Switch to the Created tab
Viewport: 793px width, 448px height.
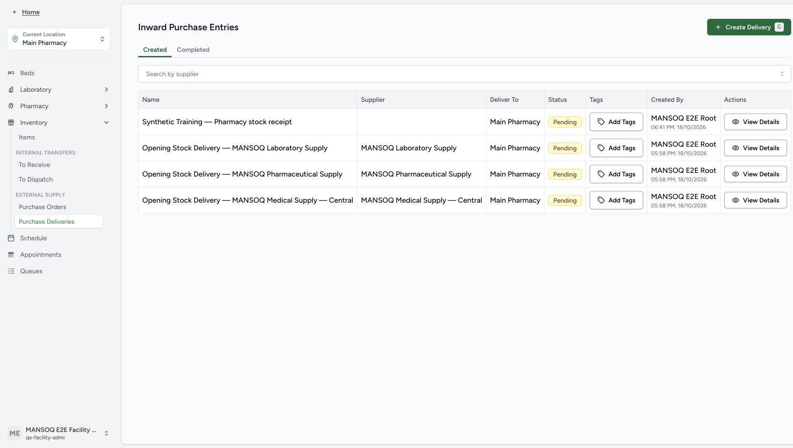tap(155, 50)
